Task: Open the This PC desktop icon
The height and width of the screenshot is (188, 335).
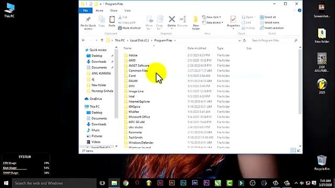Action: pyautogui.click(x=9, y=10)
